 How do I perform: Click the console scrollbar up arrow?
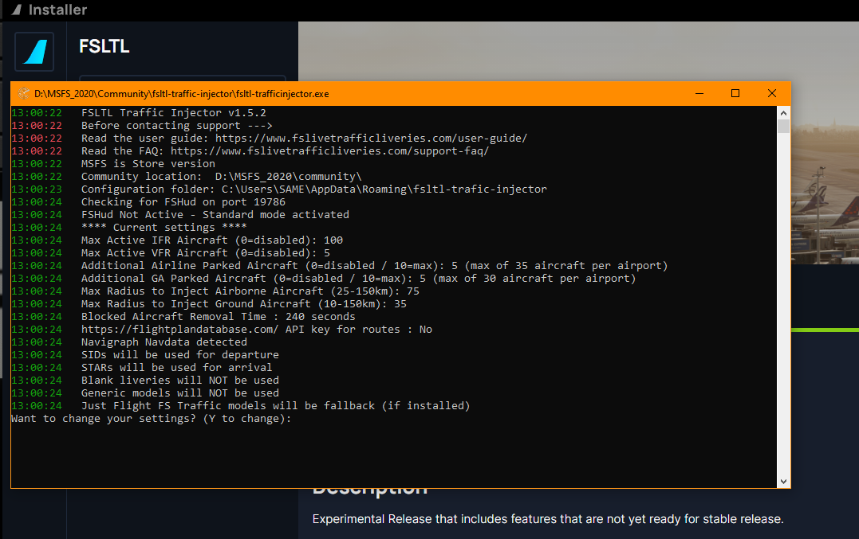click(x=783, y=113)
